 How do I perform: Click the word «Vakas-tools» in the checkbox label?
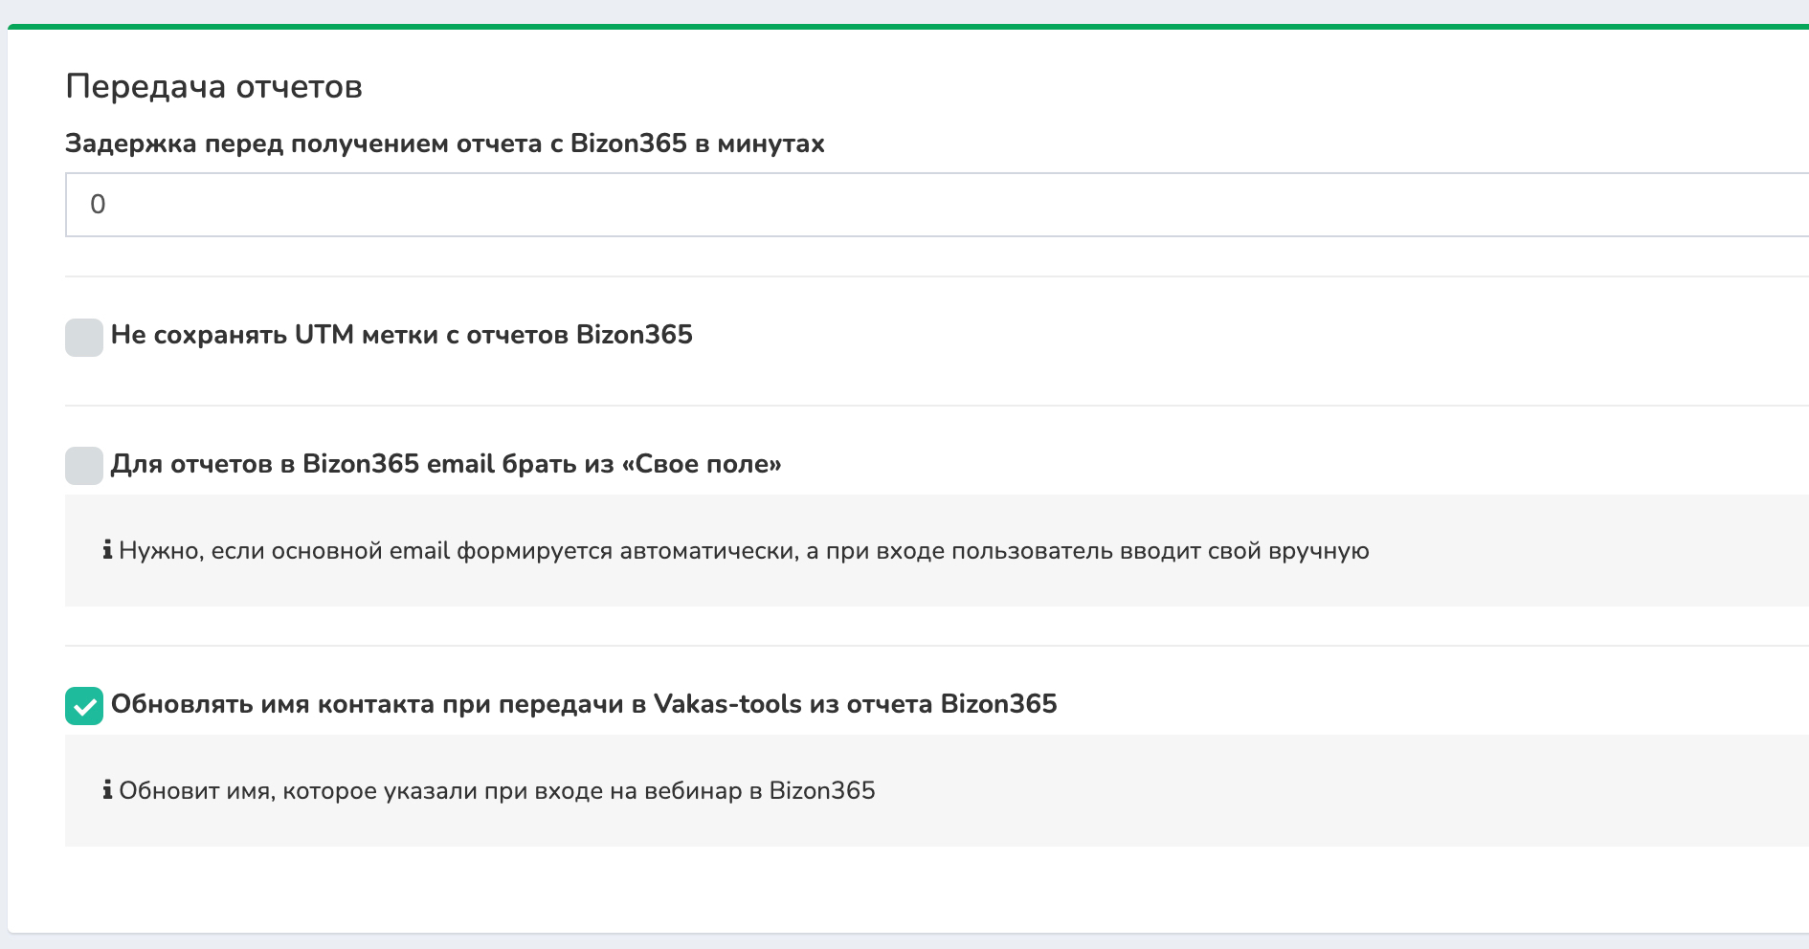coord(727,704)
